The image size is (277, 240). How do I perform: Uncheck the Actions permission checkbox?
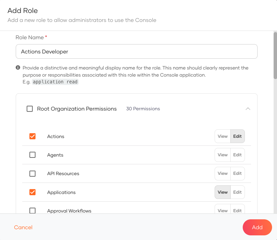click(32, 136)
